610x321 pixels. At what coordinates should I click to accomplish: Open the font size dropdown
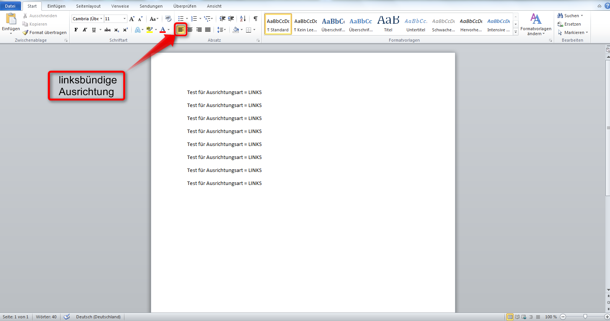click(x=125, y=19)
